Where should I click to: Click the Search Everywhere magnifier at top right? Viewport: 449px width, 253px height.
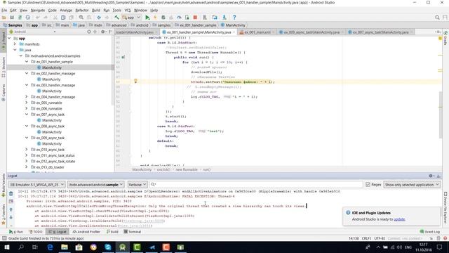click(437, 18)
